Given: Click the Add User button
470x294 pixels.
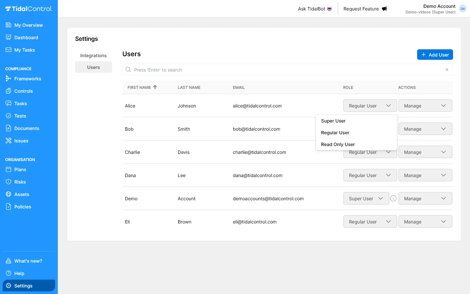Looking at the screenshot, I should (x=435, y=55).
